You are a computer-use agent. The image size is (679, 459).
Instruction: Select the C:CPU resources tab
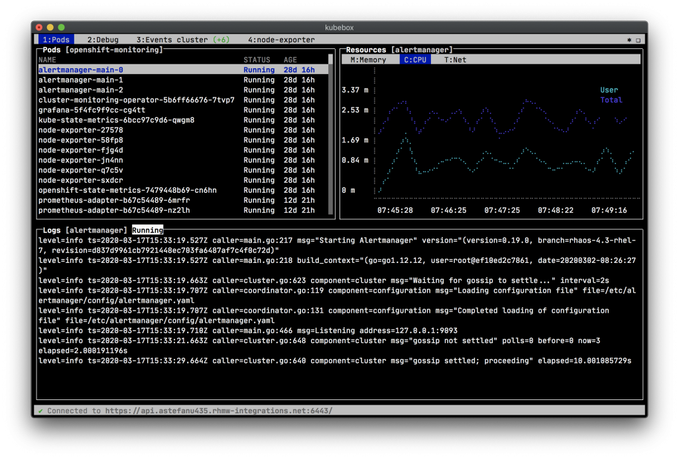tap(414, 60)
